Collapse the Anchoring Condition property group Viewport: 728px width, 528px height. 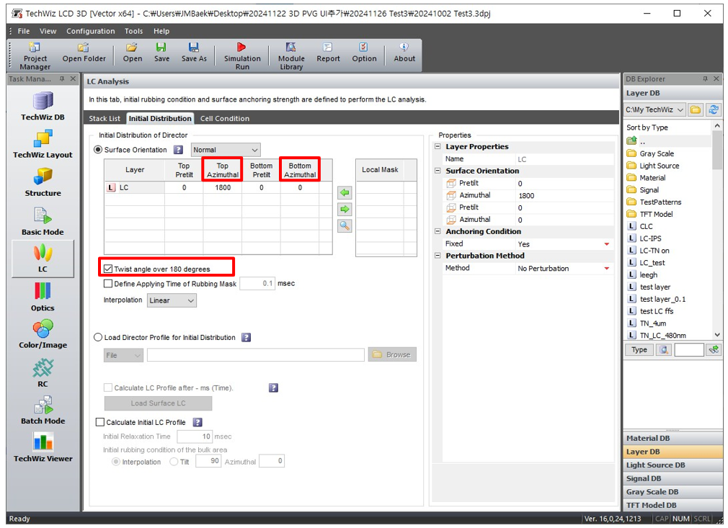pyautogui.click(x=439, y=231)
